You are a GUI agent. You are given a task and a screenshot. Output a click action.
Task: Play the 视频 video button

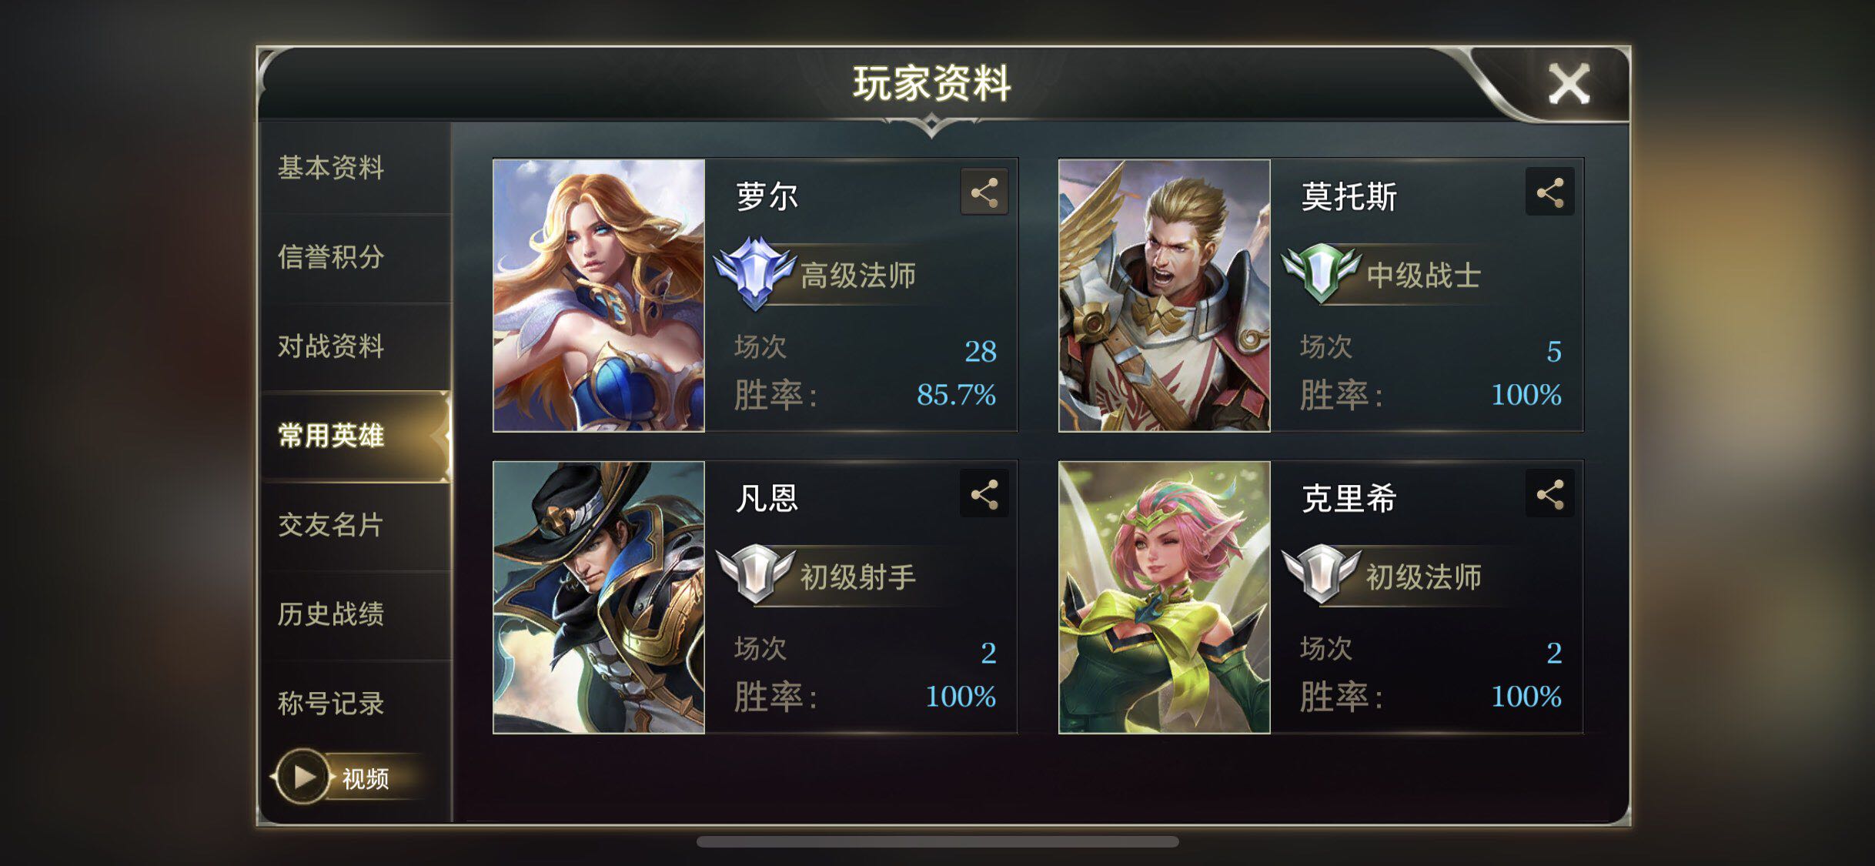pyautogui.click(x=302, y=777)
